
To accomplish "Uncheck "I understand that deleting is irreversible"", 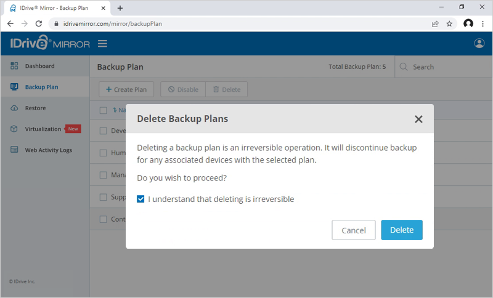I will click(x=141, y=199).
